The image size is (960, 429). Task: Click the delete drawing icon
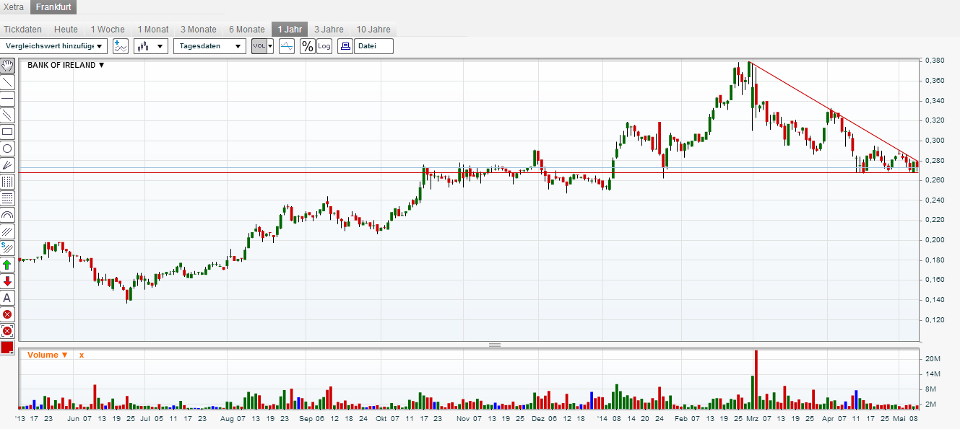point(7,314)
